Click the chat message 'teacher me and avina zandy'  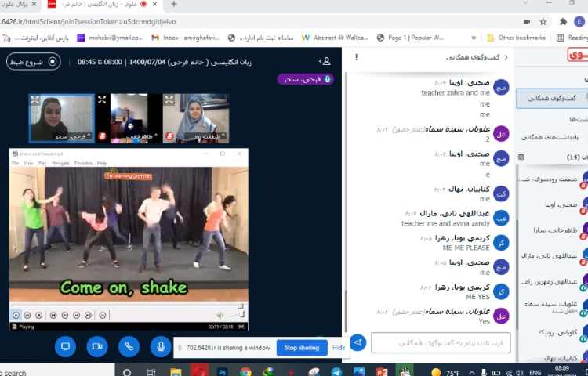click(x=445, y=223)
